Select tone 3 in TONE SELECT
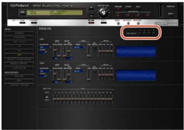This screenshot has height=130, width=184. coord(149,33)
